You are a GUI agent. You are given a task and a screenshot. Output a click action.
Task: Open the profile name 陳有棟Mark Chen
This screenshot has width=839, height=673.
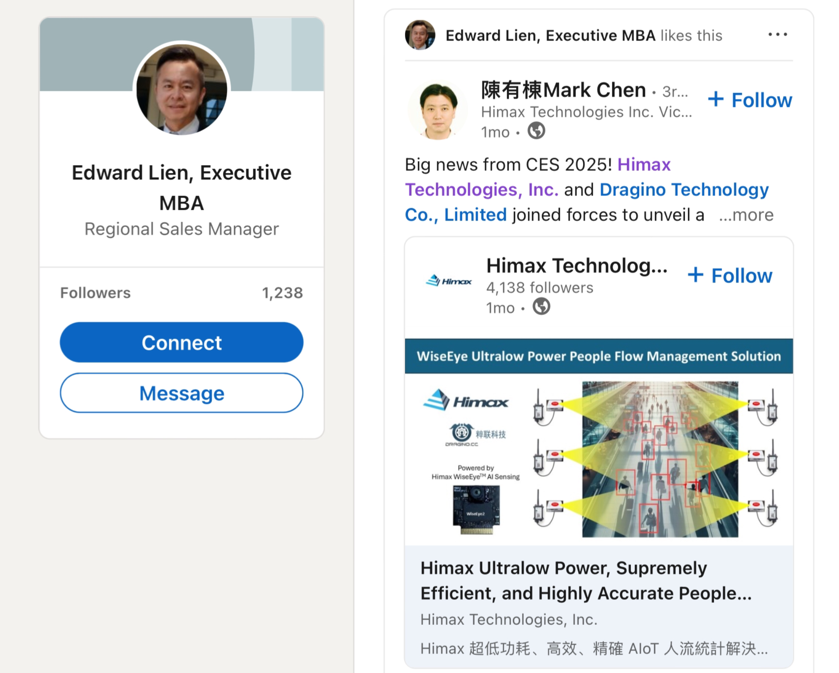coord(563,90)
